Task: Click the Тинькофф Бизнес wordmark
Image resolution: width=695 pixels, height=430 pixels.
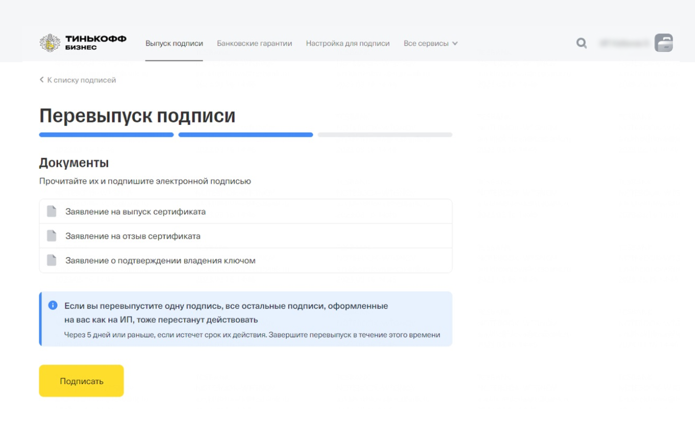Action: 96,43
